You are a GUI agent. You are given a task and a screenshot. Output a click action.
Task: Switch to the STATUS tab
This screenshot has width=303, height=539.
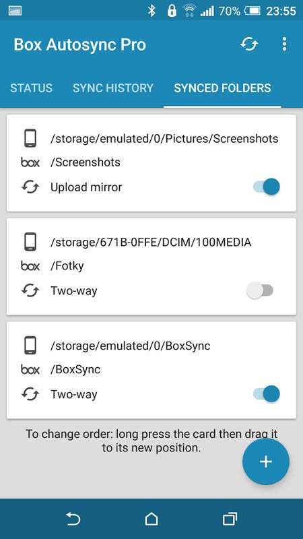point(31,88)
